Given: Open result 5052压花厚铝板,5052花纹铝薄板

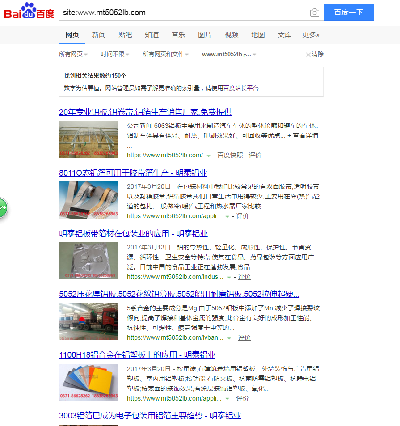Looking at the screenshot, I should click(179, 294).
